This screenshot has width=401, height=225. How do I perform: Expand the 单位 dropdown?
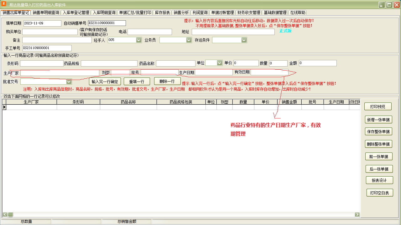click(220, 63)
